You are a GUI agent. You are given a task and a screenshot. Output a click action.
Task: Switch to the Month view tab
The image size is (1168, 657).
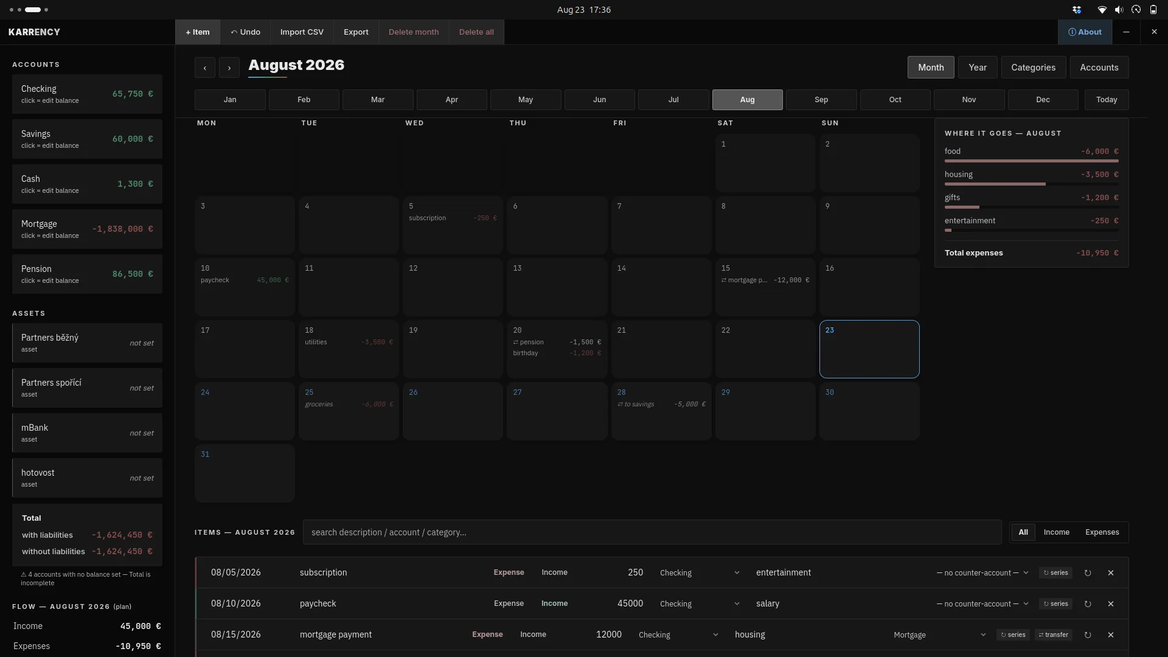tap(931, 68)
